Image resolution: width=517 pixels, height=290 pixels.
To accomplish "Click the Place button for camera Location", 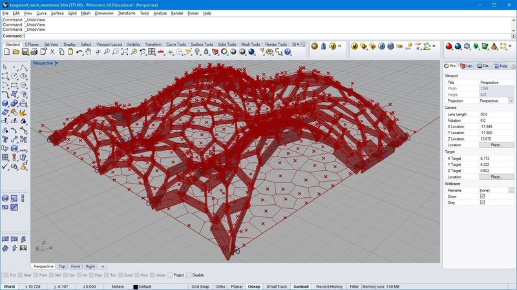I will [496, 145].
